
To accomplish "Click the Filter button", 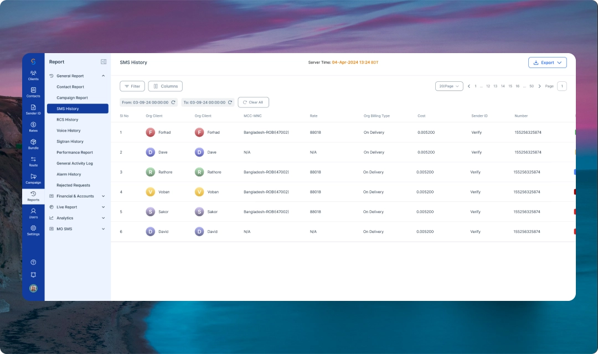I will pyautogui.click(x=132, y=86).
